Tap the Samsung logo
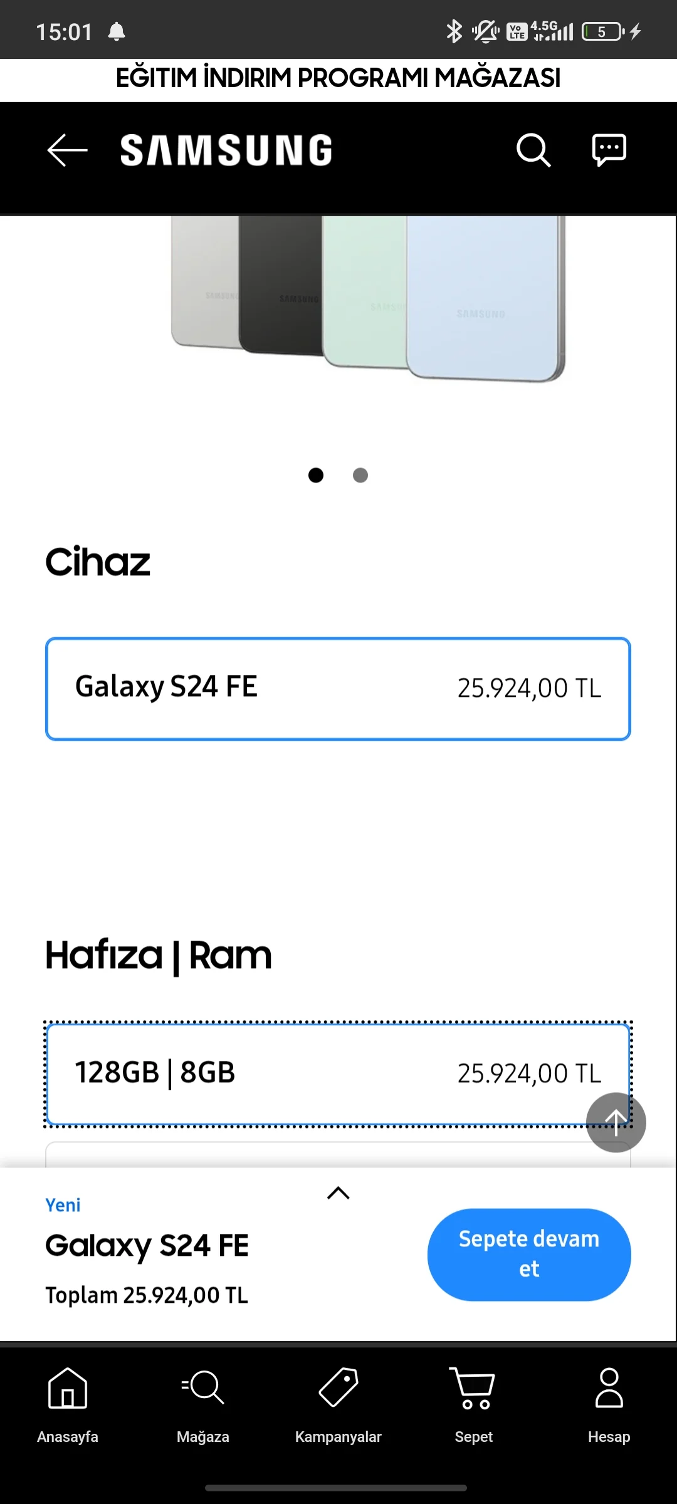Screen dimensions: 677x1504 coord(226,150)
